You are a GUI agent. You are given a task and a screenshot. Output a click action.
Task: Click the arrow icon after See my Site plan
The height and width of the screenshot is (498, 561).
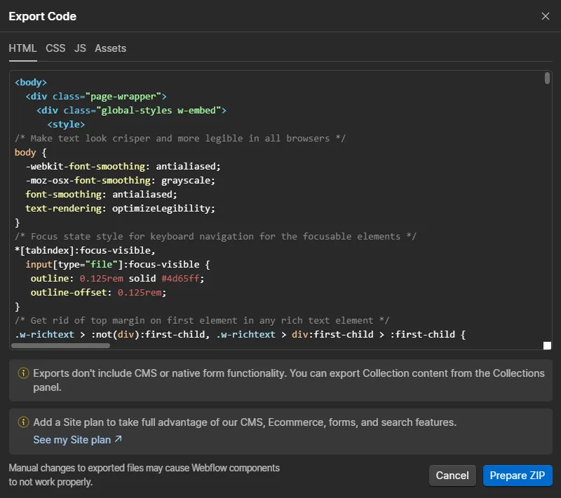pos(119,439)
